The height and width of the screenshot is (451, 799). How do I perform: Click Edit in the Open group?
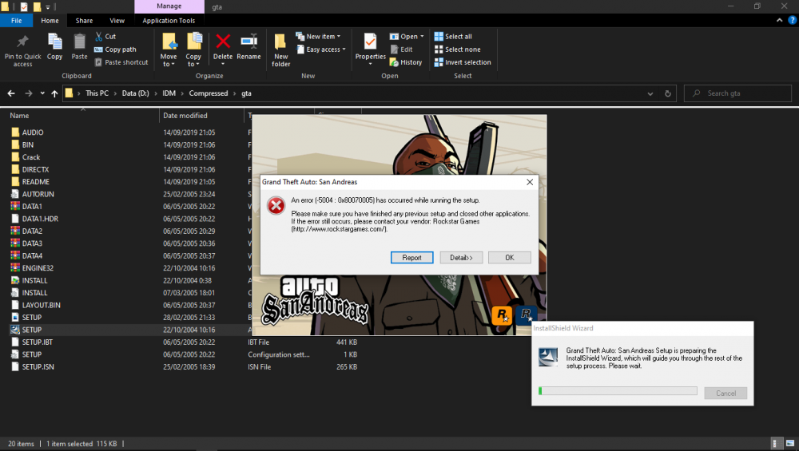point(402,49)
